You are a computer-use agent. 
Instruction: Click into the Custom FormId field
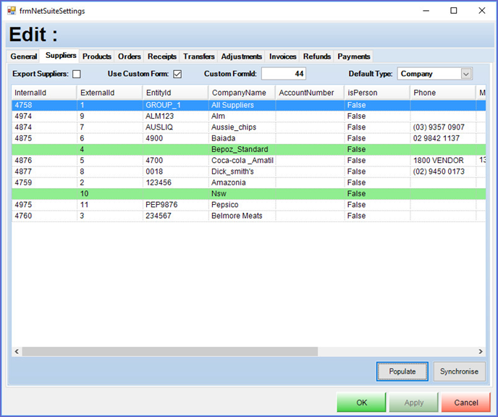coord(283,74)
